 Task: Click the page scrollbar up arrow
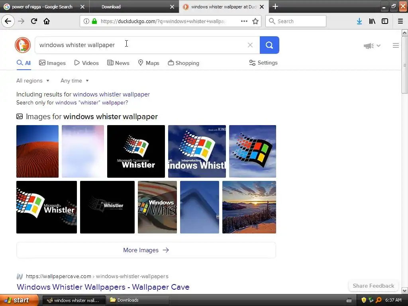(404, 33)
